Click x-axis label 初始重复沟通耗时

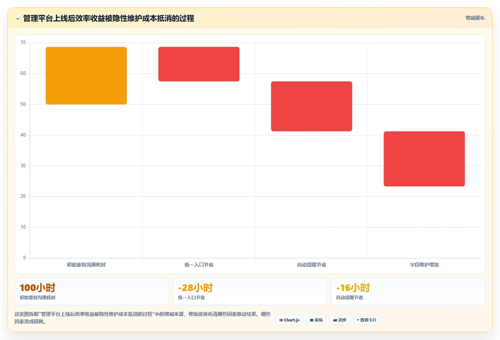(86, 265)
